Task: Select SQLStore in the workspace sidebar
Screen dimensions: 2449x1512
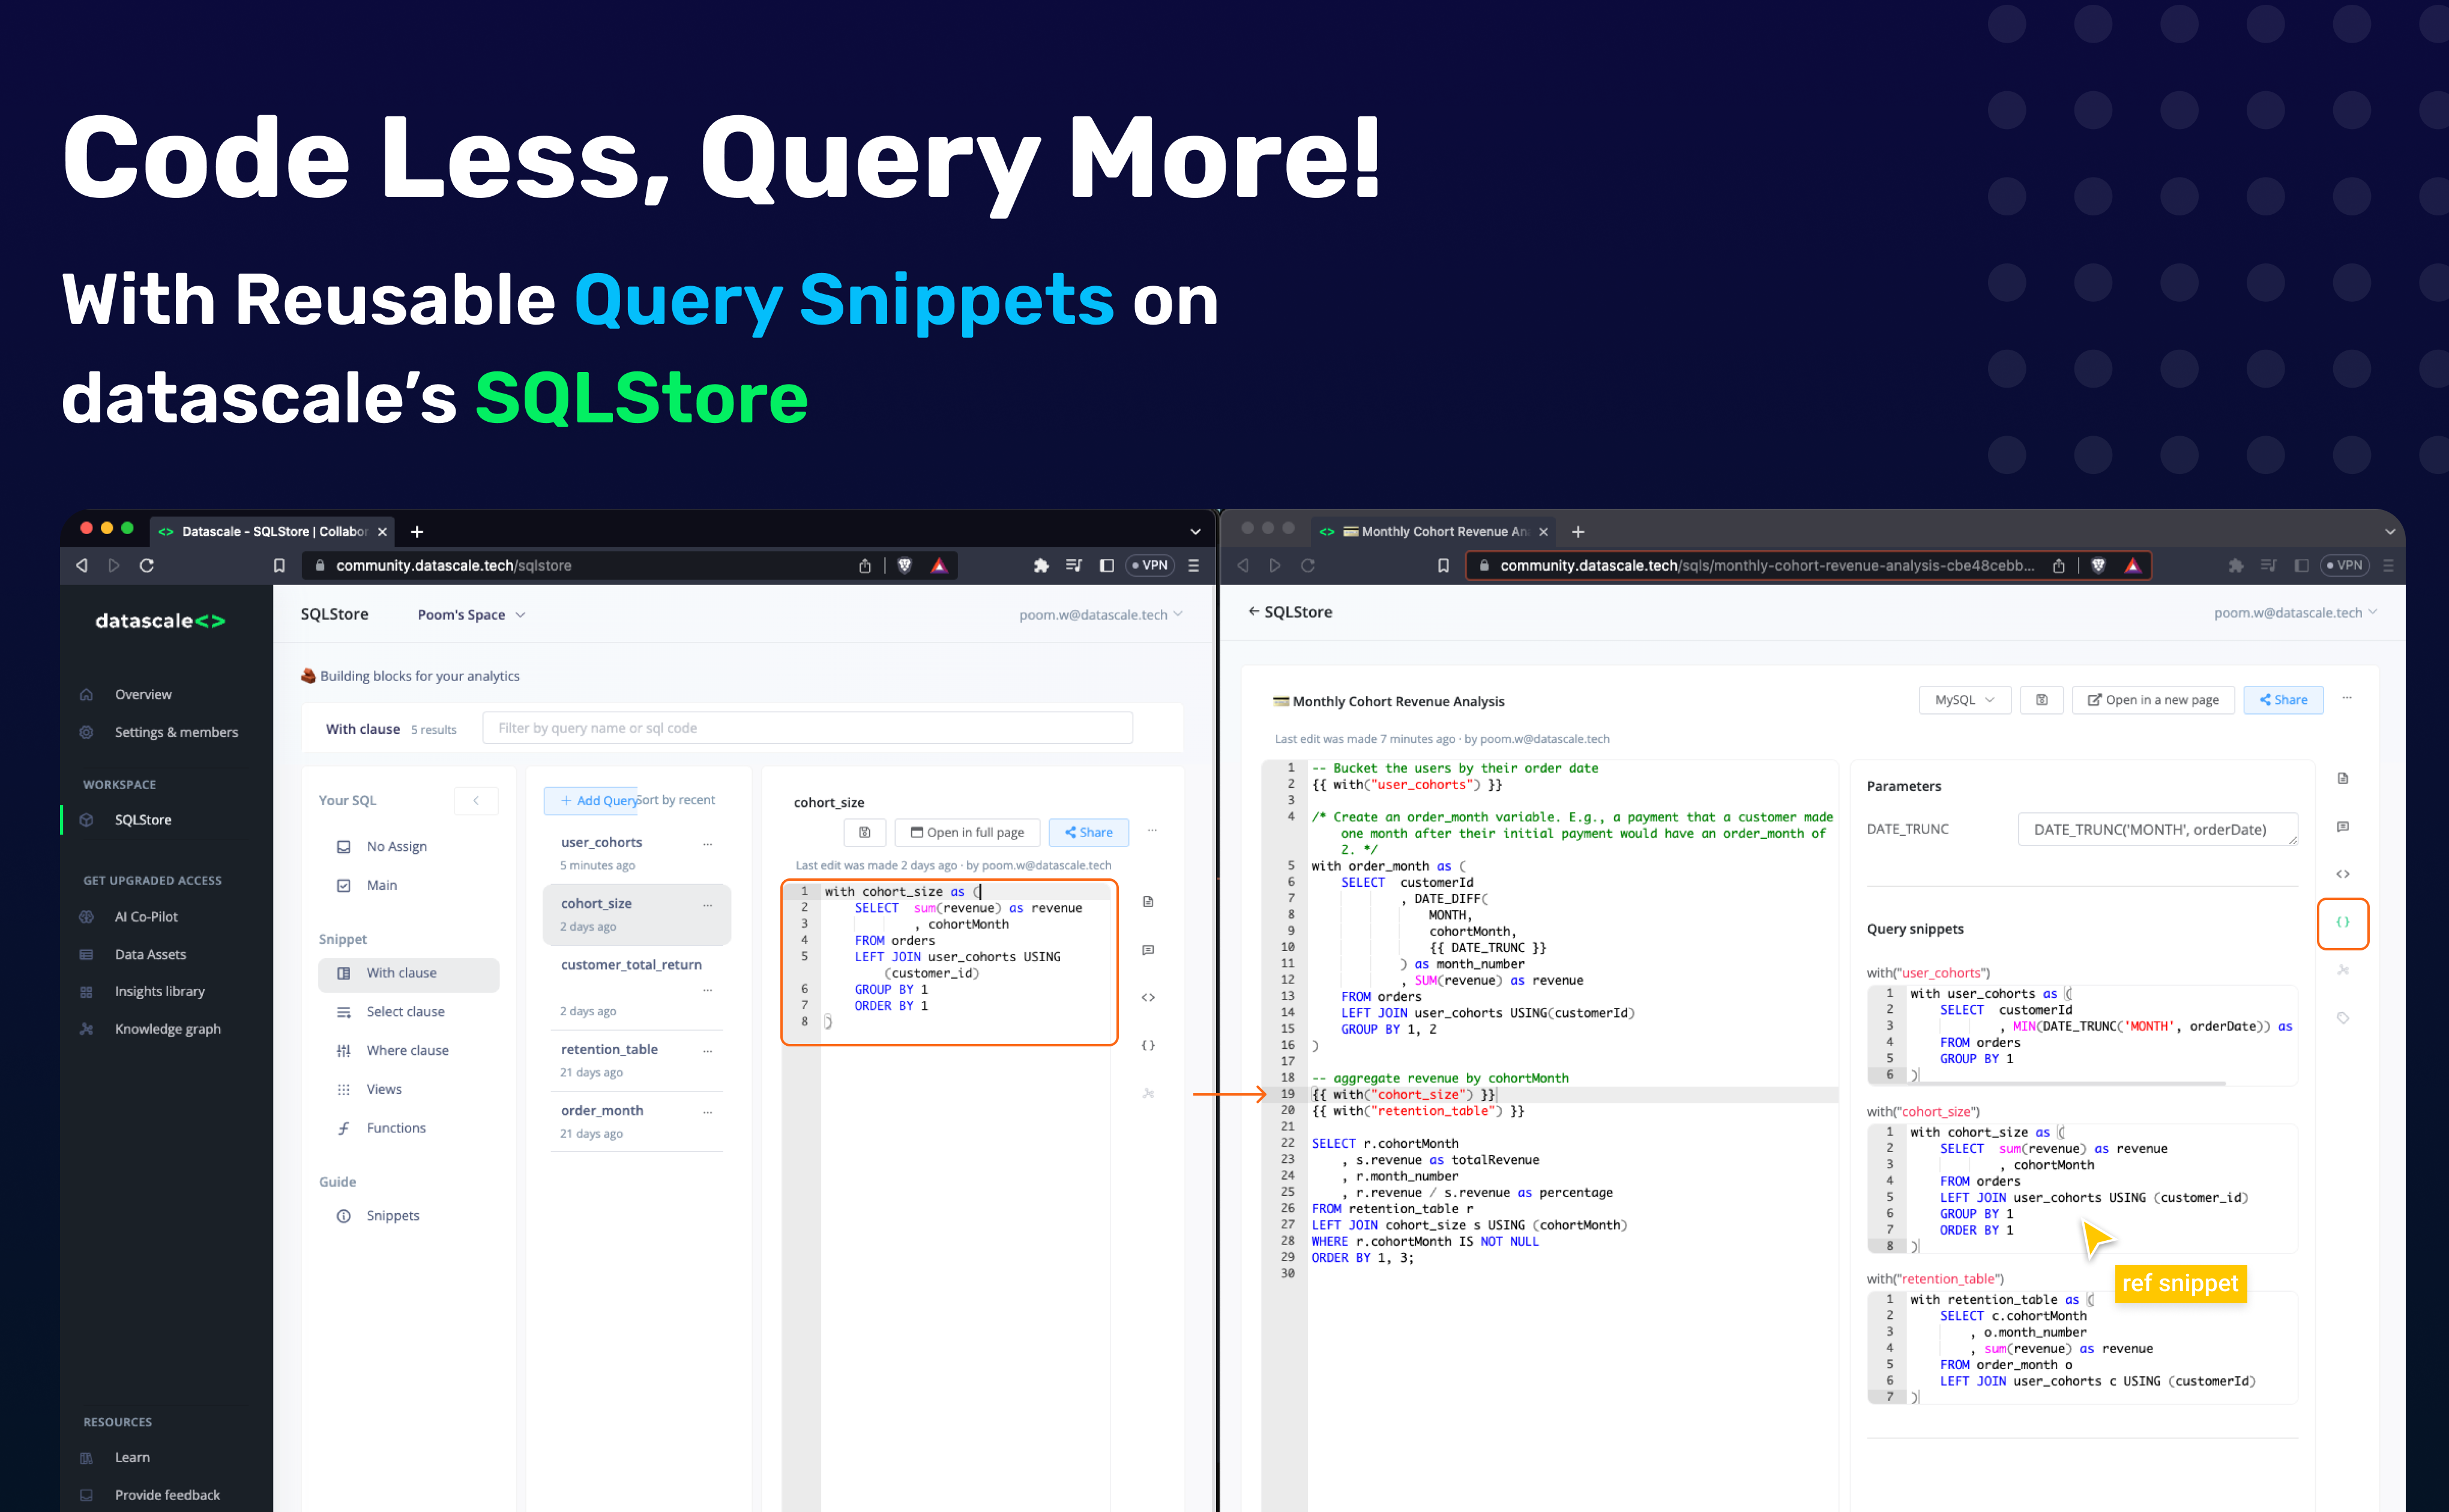Action: 143,820
